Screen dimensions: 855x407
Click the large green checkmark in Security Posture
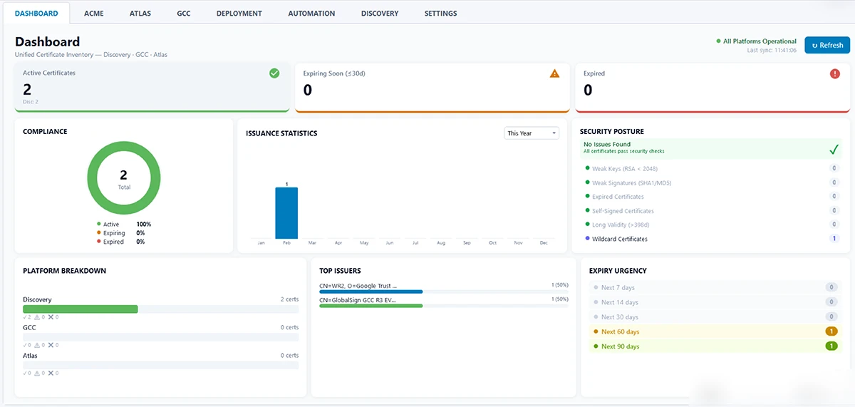coord(834,150)
